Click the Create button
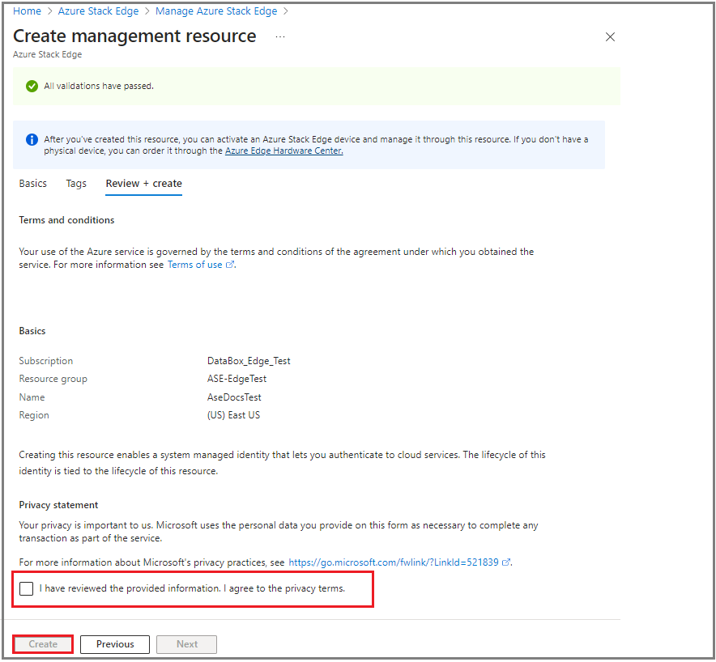Screen dimensions: 716x662 tap(42, 643)
